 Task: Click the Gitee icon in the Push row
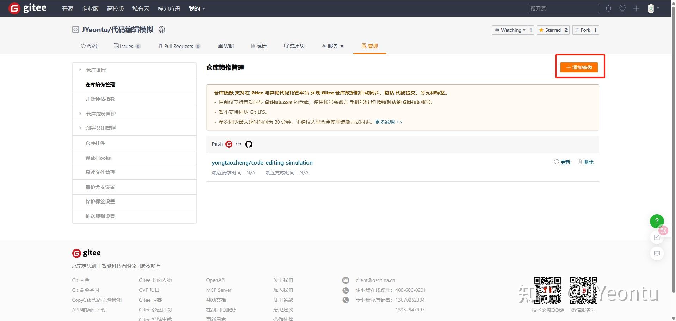pos(229,144)
